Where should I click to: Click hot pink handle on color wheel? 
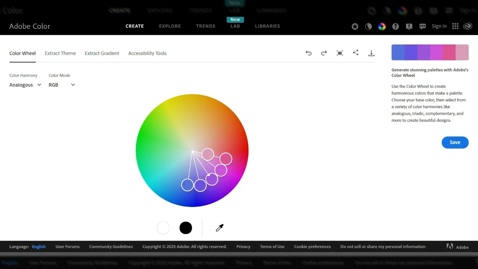pyautogui.click(x=226, y=159)
